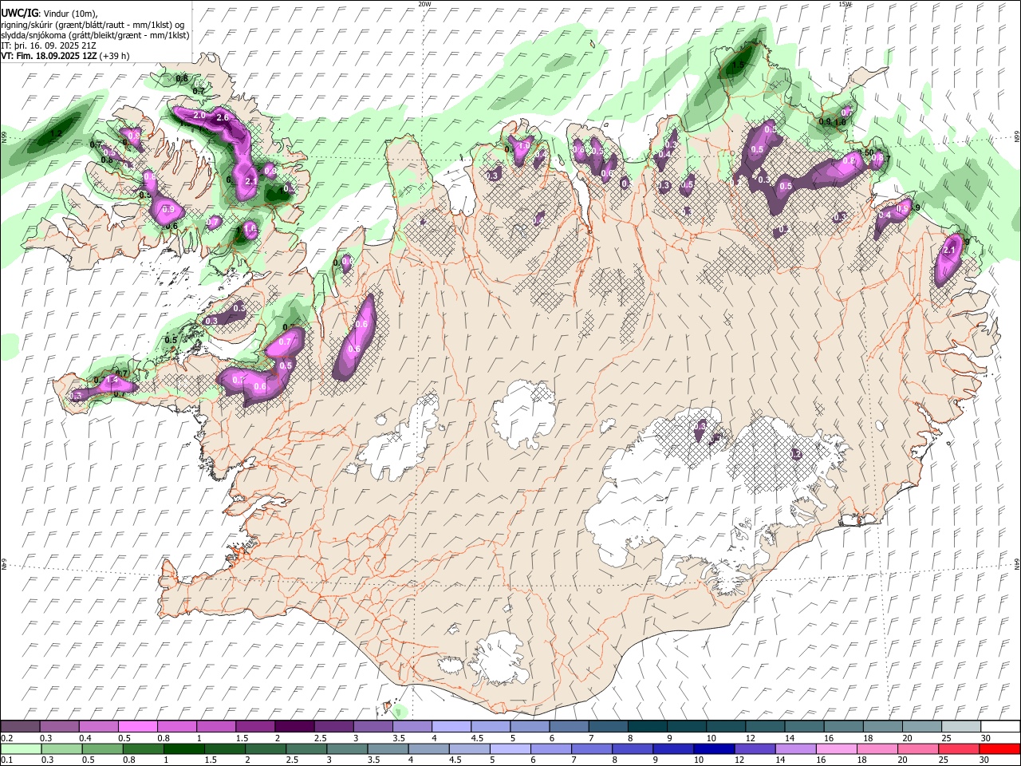Select the bright red swatch above 30 in the lower legend
The height and width of the screenshot is (766, 1021).
click(x=999, y=749)
